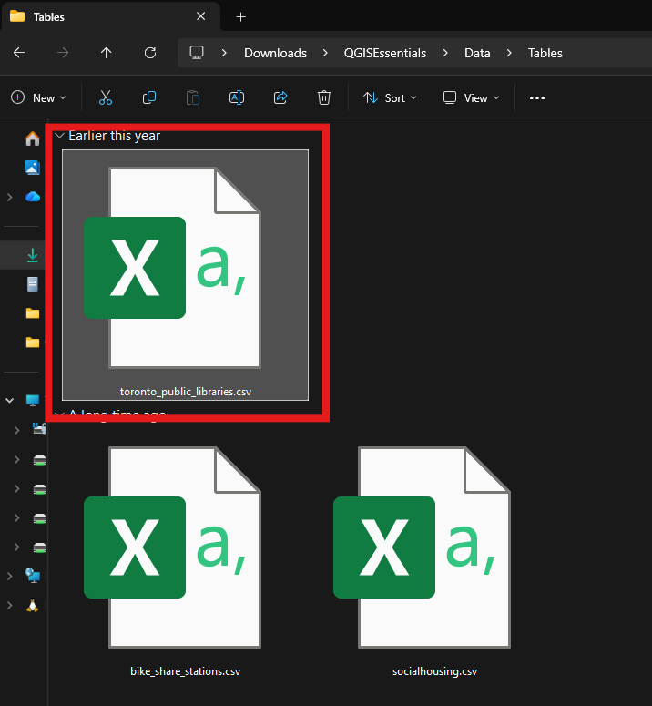Click Downloads in the breadcrumb path
Screen dimensions: 652x706
(x=275, y=53)
